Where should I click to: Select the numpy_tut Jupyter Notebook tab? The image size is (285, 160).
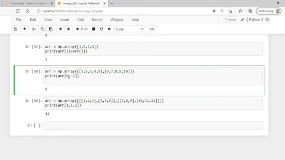tap(81, 3)
